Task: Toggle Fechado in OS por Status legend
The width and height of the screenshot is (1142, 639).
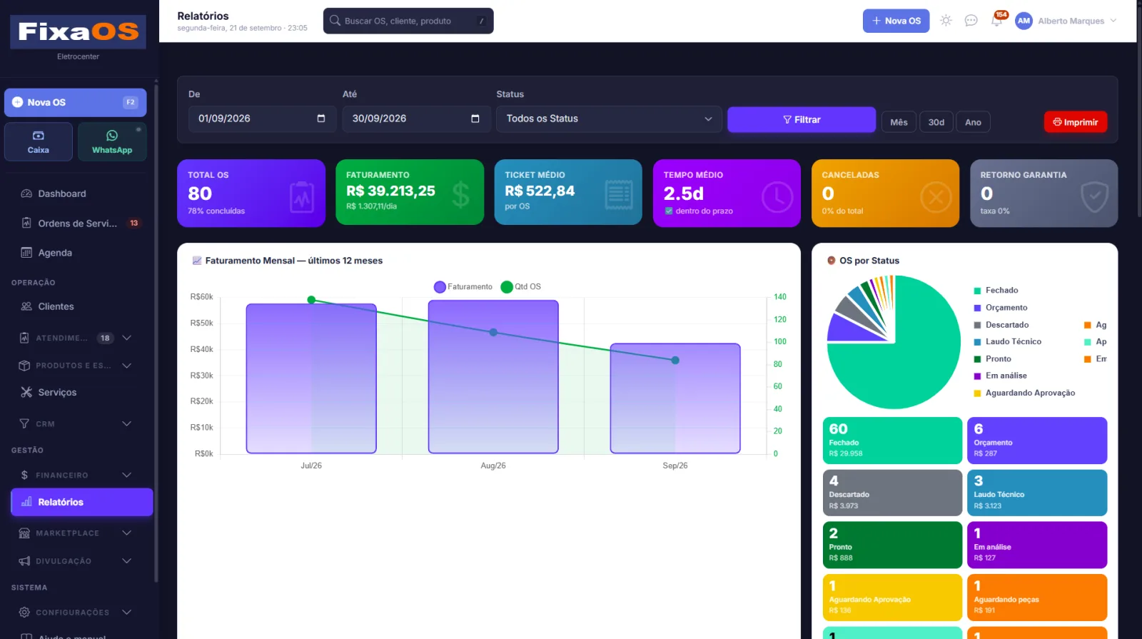Action: (x=996, y=291)
